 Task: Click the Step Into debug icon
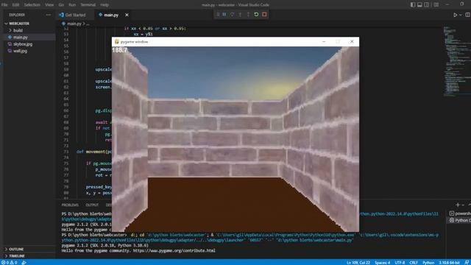click(x=240, y=15)
